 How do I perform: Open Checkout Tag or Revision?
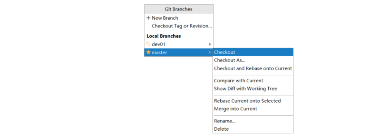click(x=182, y=26)
